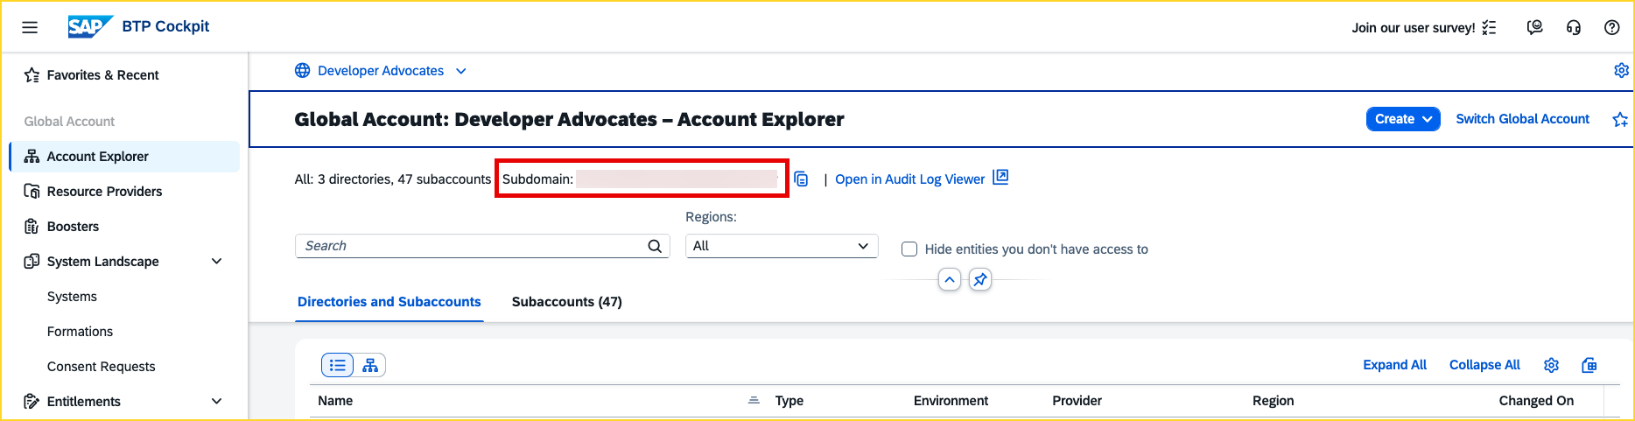The image size is (1635, 421).
Task: Click the System Landscape sidebar icon
Action: coord(32,262)
